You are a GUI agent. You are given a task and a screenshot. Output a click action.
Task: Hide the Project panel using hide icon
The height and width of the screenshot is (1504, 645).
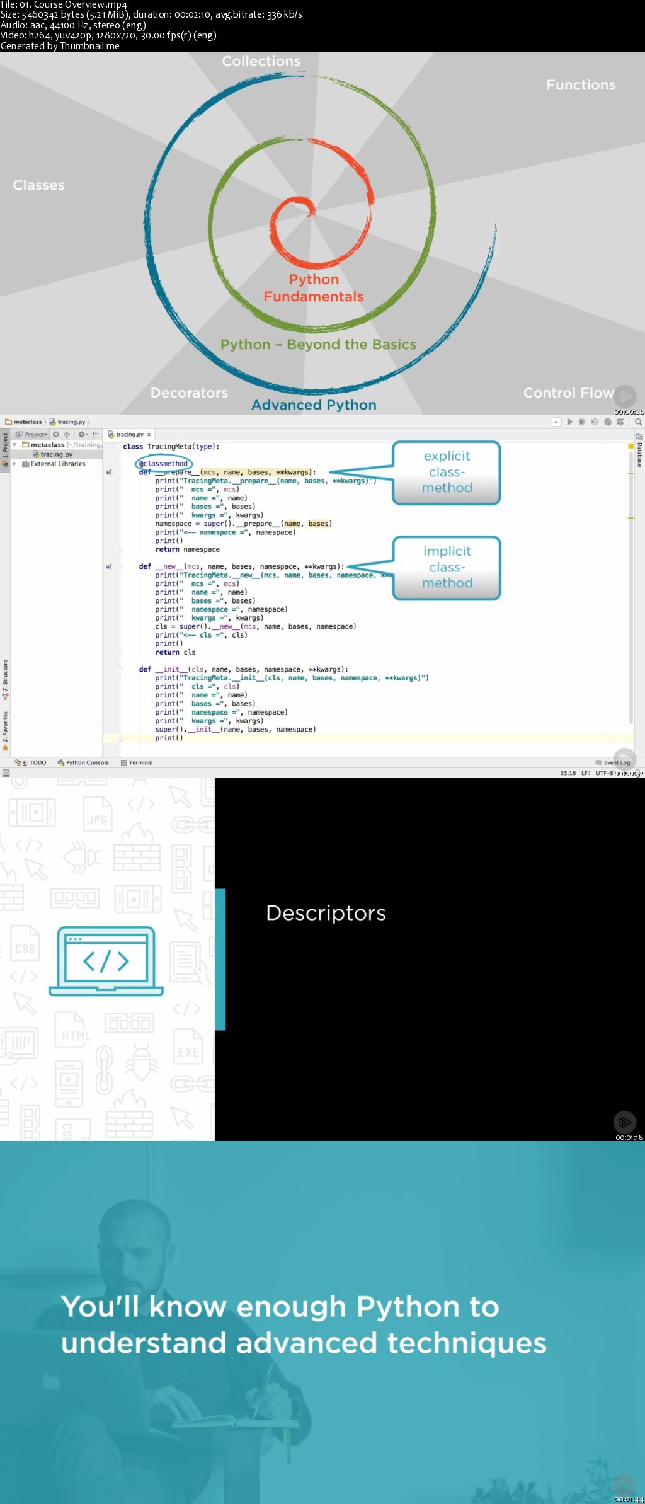[95, 434]
